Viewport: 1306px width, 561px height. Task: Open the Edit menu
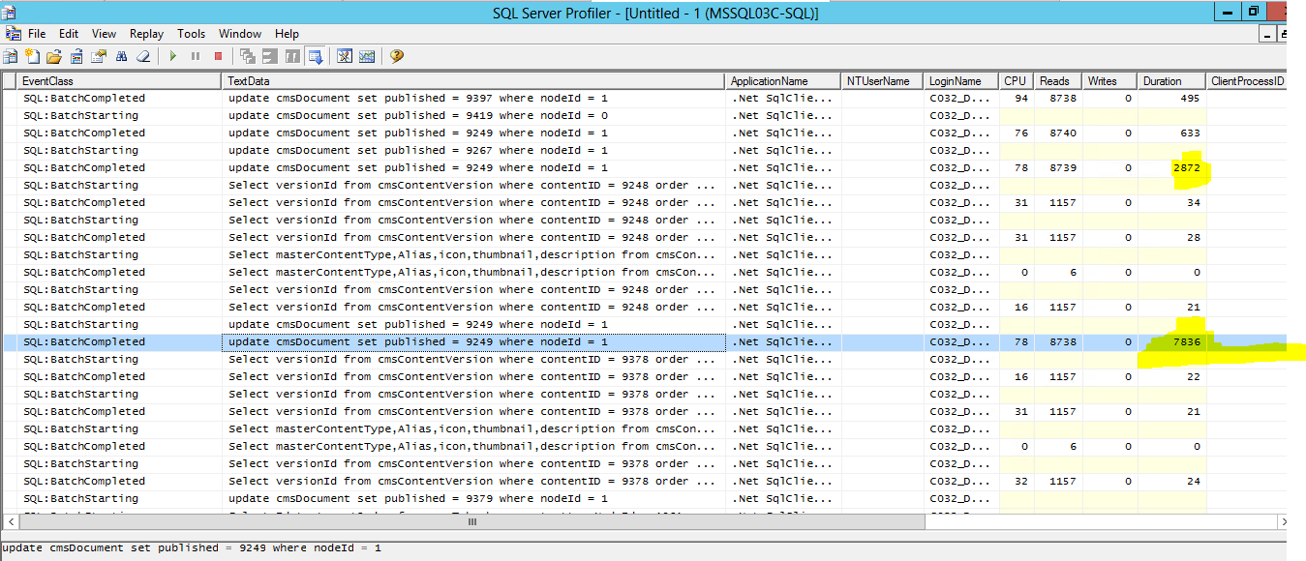coord(68,34)
